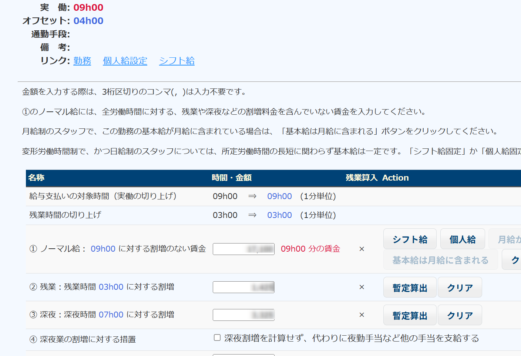The width and height of the screenshot is (521, 356).
Task: Click the partially visible 月給 button
Action: click(x=507, y=239)
